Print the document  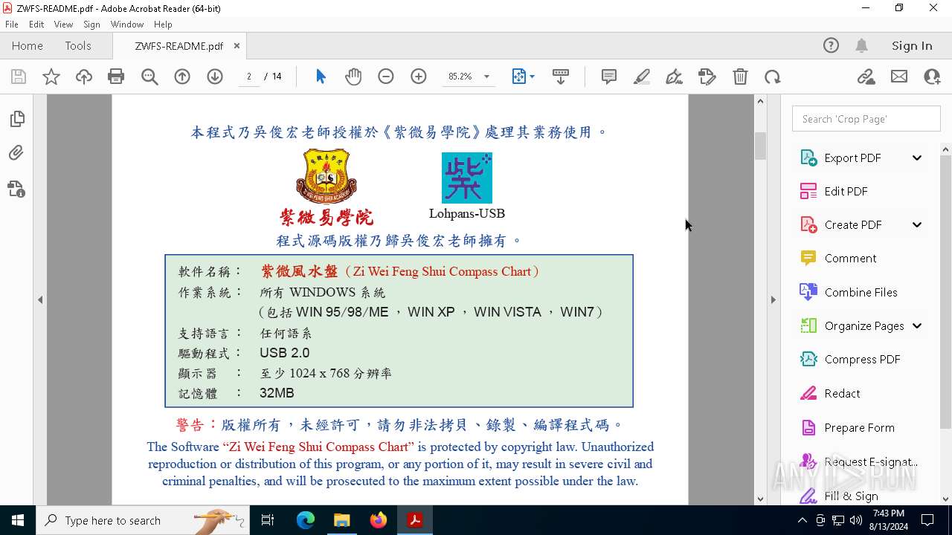pyautogui.click(x=116, y=77)
